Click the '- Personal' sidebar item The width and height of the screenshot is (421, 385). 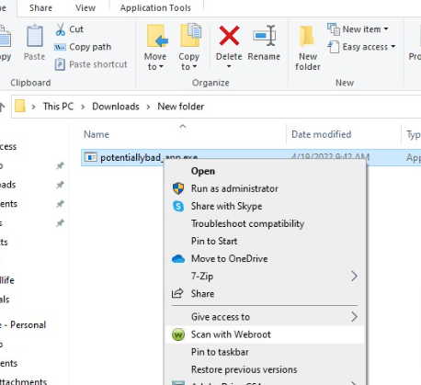tap(23, 324)
